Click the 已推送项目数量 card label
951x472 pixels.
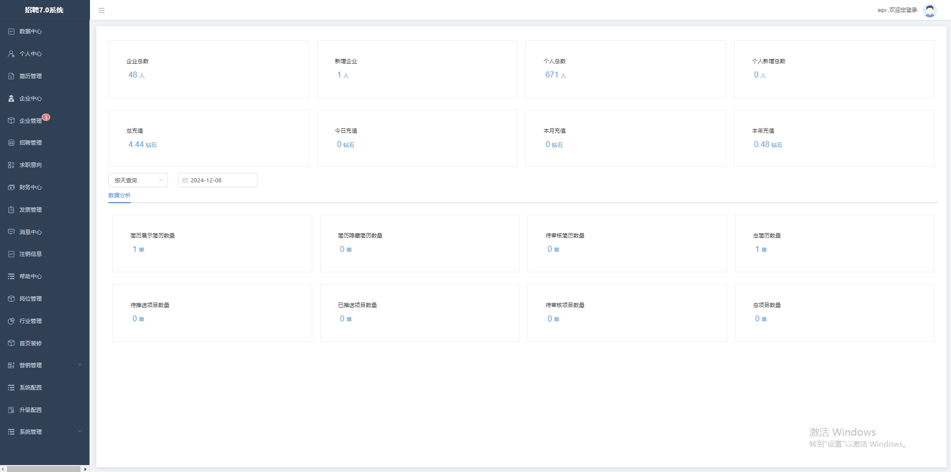pos(357,305)
